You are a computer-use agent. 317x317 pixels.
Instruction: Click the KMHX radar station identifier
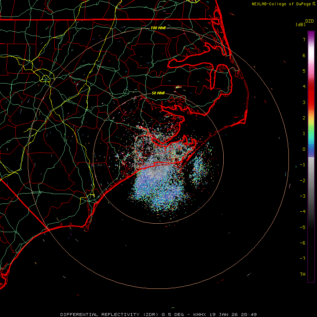pos(200,315)
